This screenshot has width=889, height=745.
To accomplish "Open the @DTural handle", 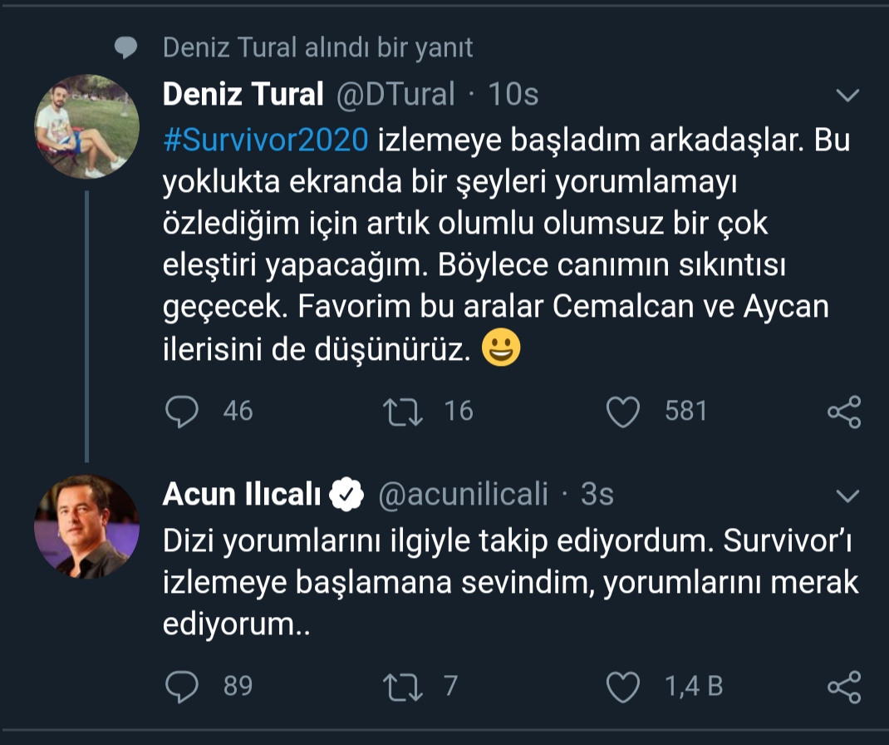I will click(x=395, y=95).
